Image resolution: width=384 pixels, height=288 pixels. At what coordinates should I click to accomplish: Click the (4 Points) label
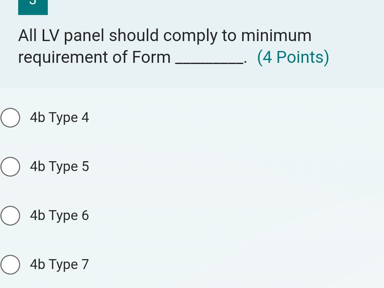[293, 57]
